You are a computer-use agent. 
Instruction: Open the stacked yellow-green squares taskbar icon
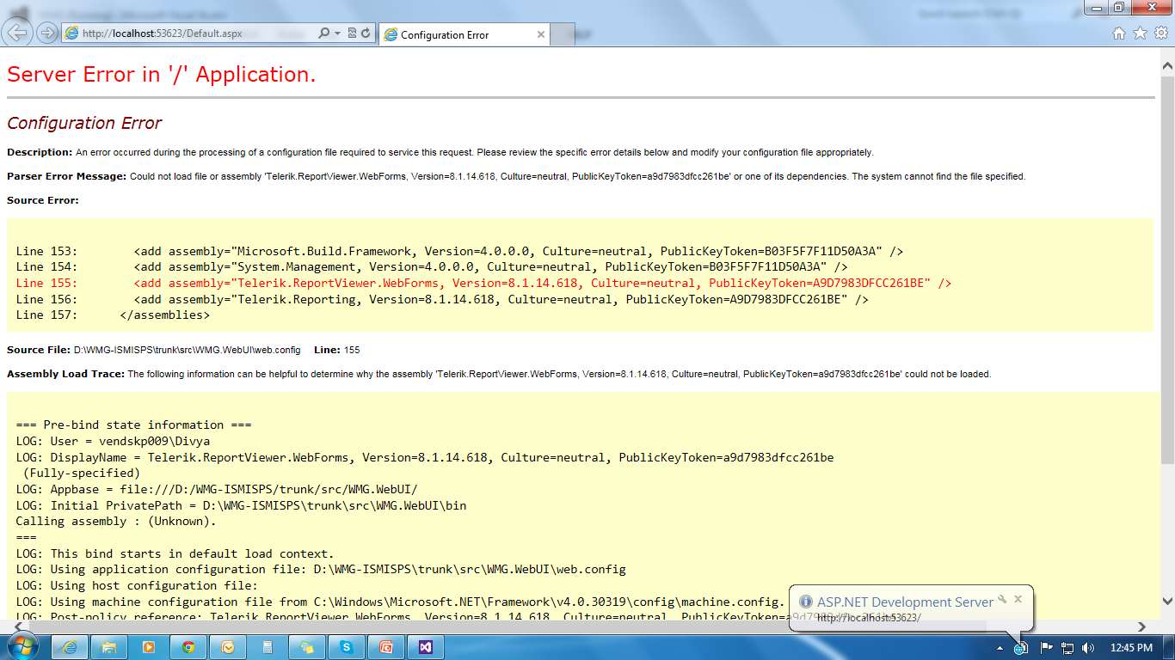(x=307, y=647)
